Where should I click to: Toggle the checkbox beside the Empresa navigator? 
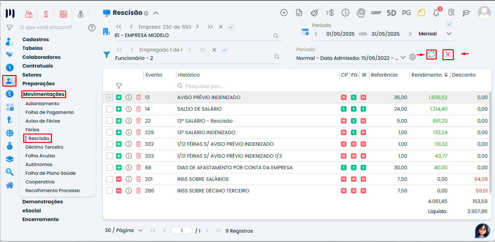[231, 27]
